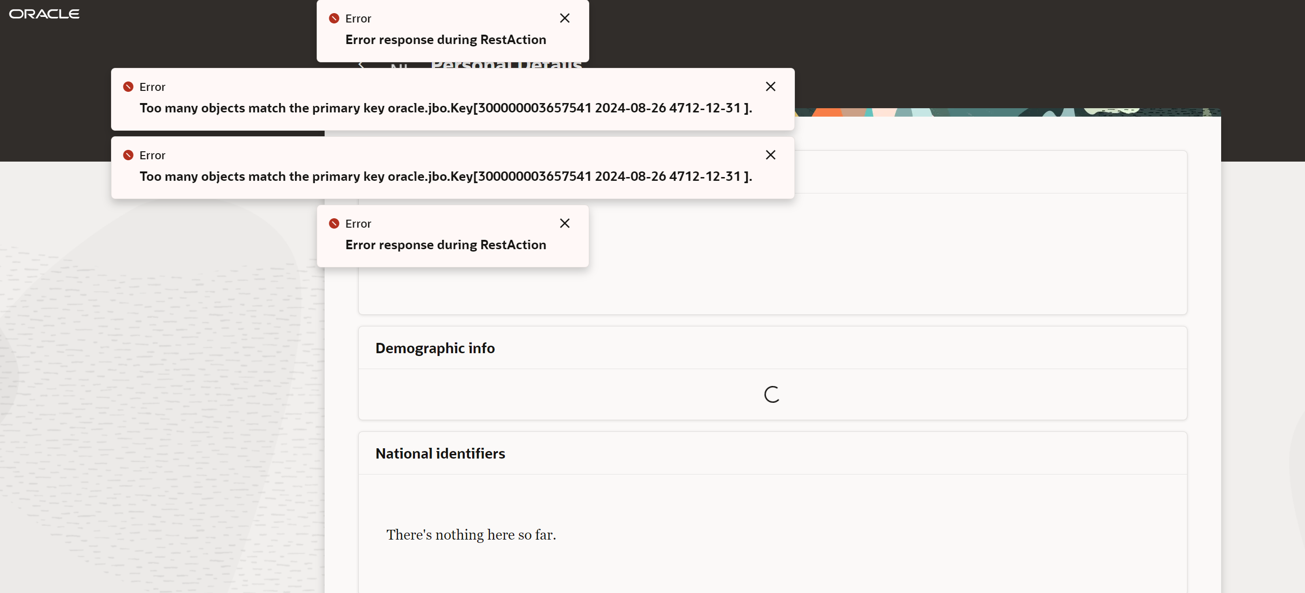Viewport: 1305px width, 593px height.
Task: Close the first 'Too many objects' error
Action: (770, 87)
